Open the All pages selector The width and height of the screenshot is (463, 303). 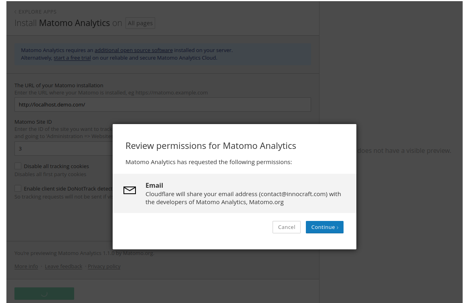point(140,23)
